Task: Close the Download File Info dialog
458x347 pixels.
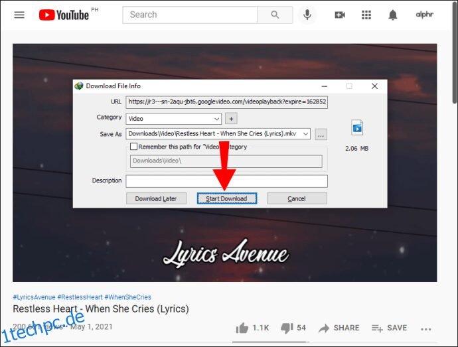Action: tap(374, 86)
